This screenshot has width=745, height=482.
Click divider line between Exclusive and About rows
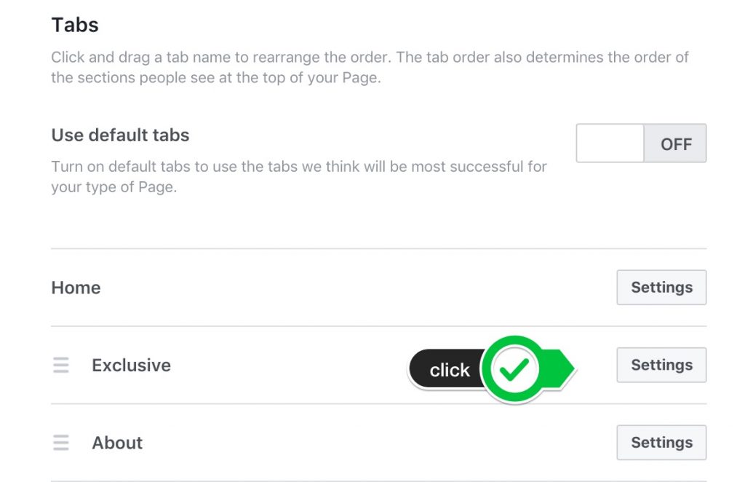point(378,403)
